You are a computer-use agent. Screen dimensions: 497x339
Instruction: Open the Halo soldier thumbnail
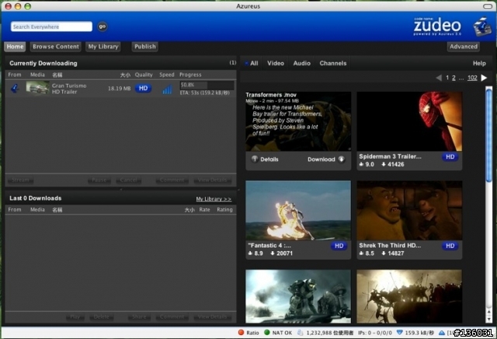point(298,296)
